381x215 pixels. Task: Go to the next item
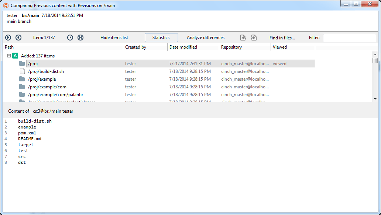(70, 38)
